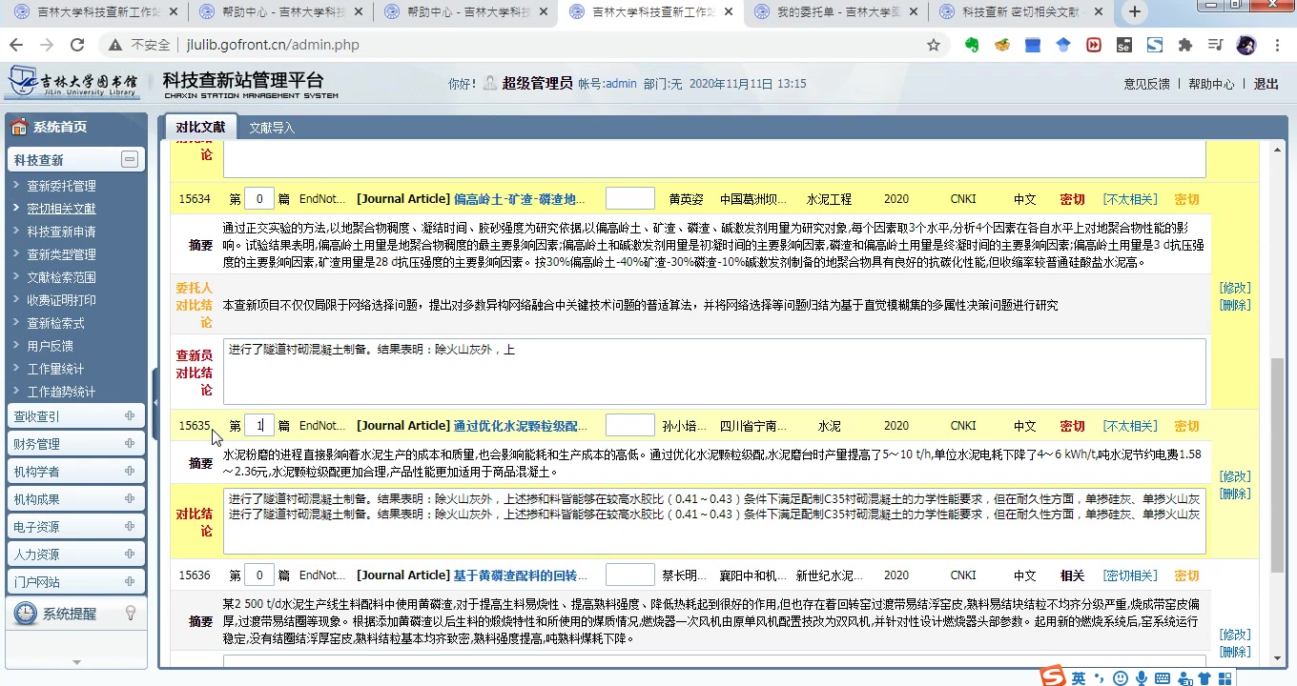Expand the 机构学者 section
1297x686 pixels.
tap(130, 472)
